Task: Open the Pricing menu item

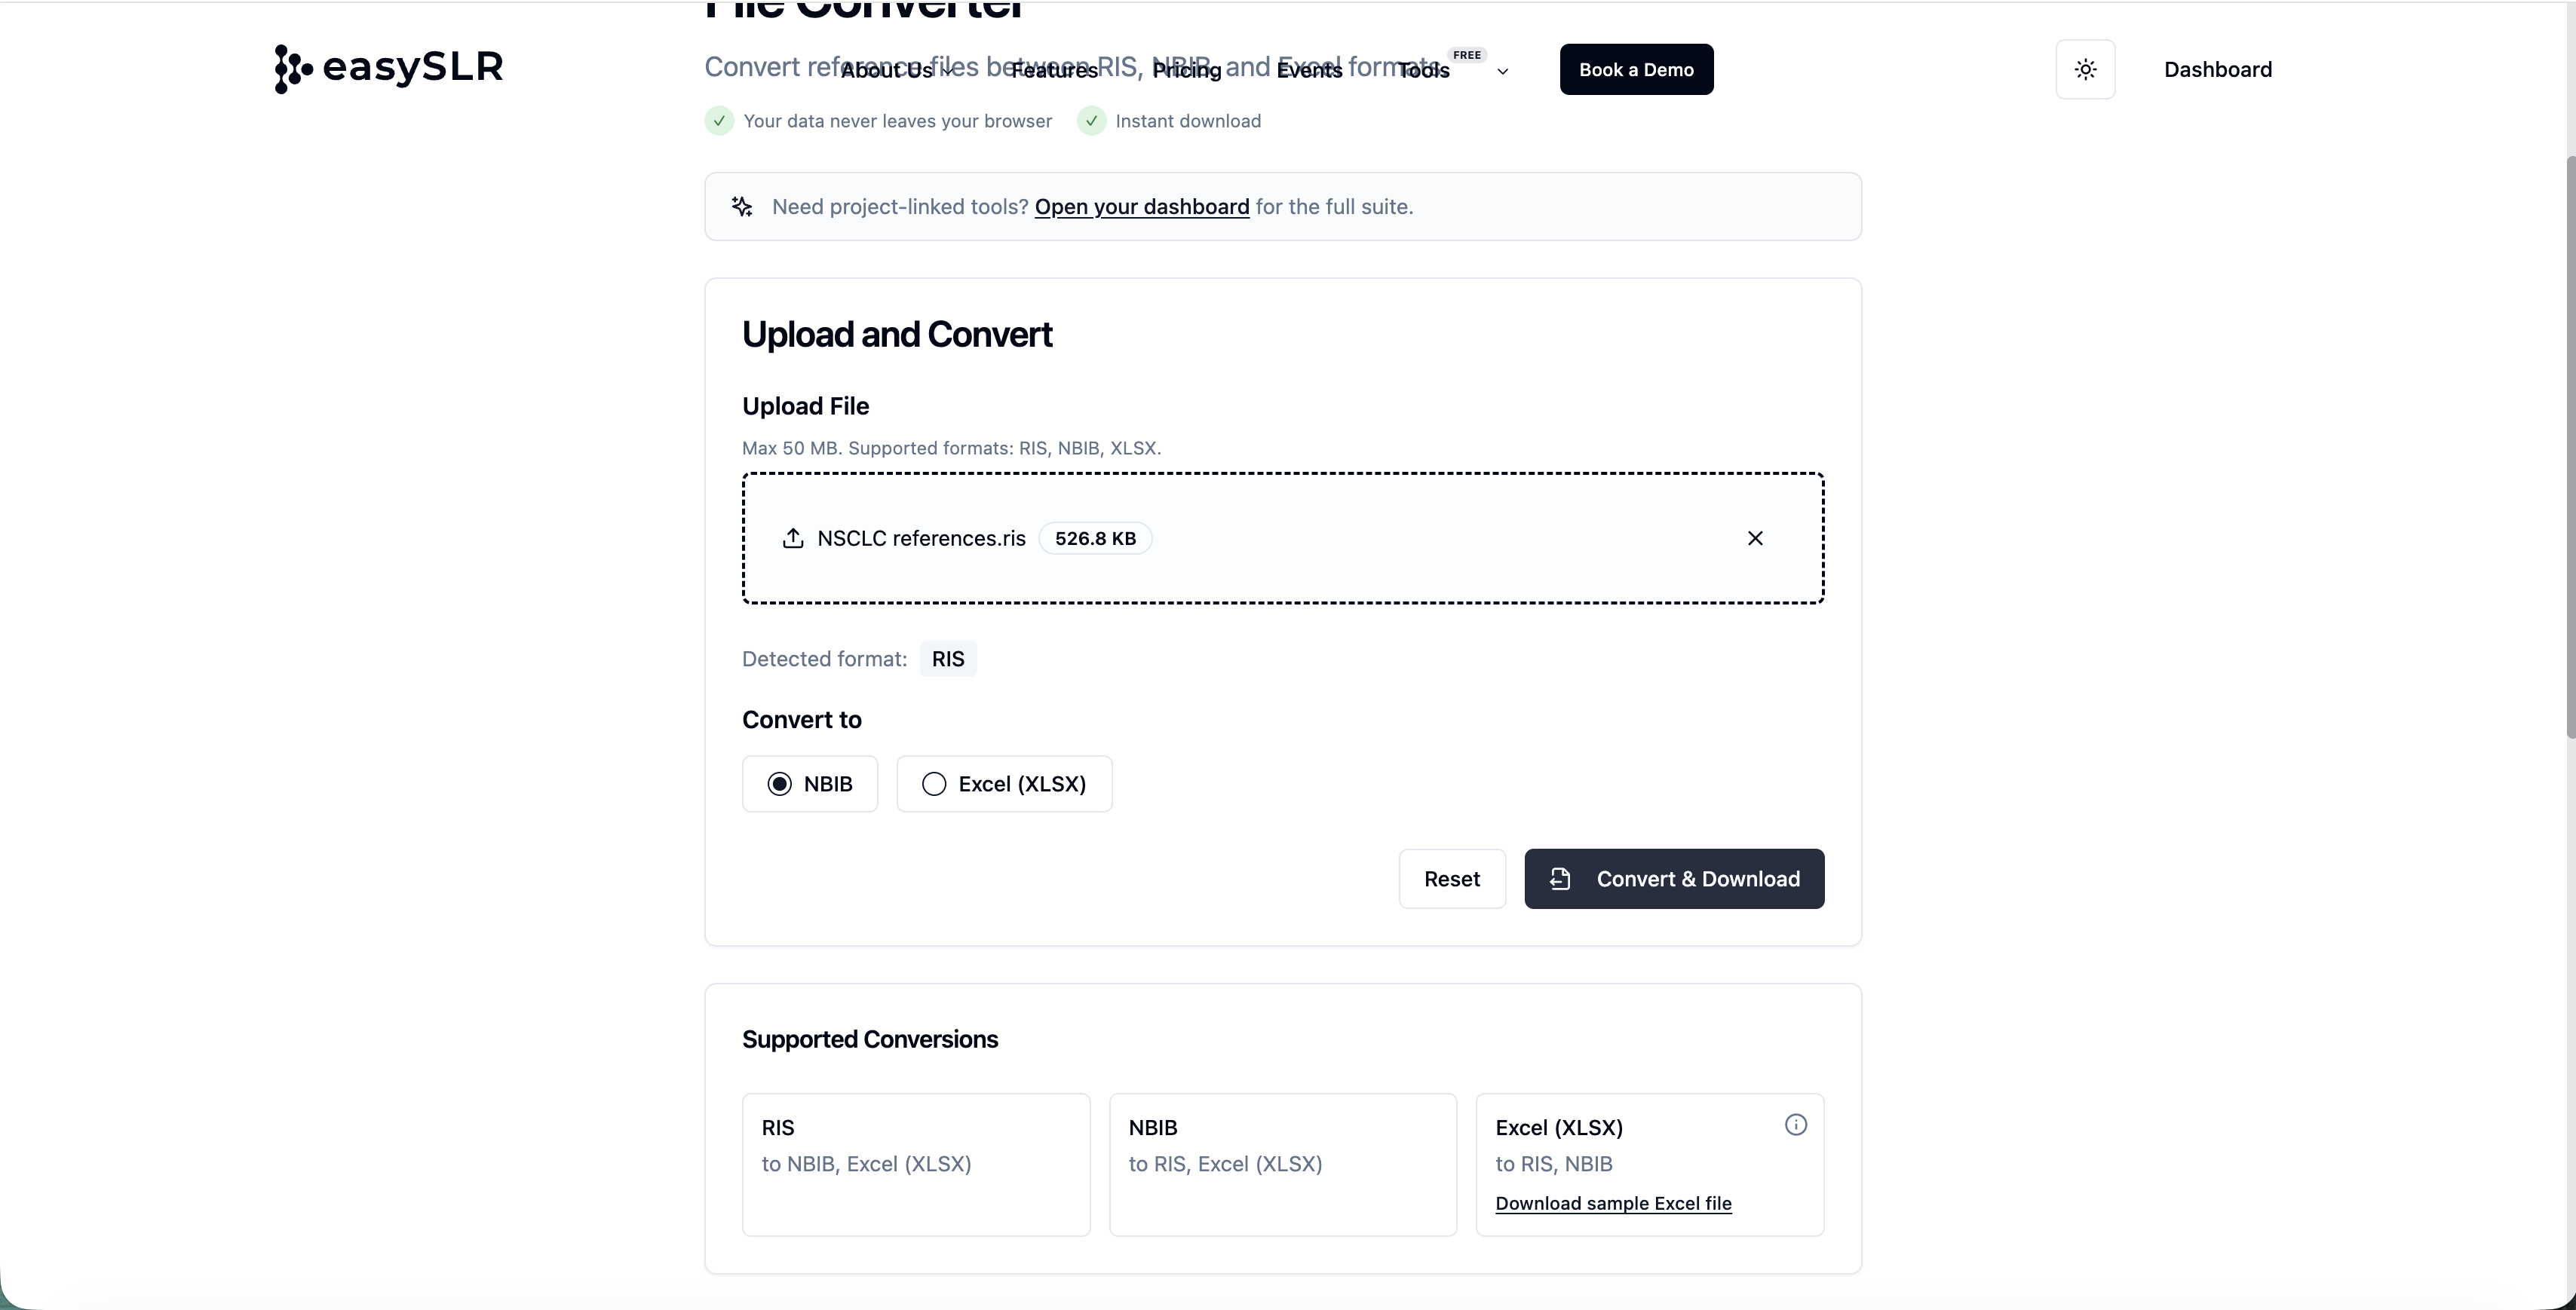Action: click(1187, 70)
